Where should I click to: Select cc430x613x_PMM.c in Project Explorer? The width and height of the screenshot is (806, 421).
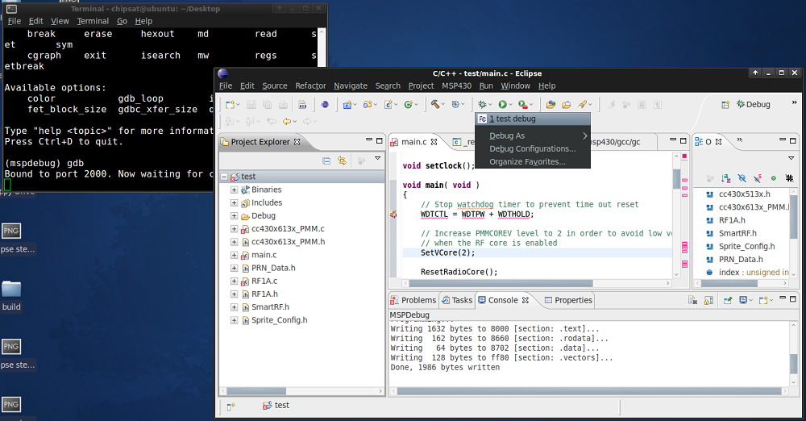coord(288,228)
